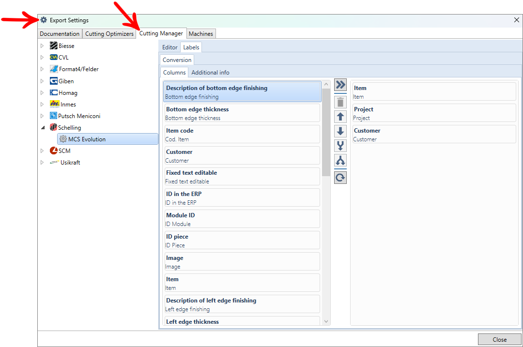Click the trash delete column icon
Viewport: 523px width, 347px height.
tap(340, 102)
